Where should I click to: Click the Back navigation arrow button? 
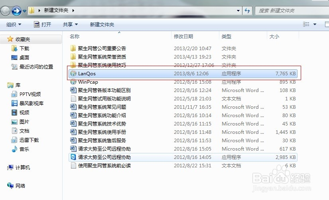point(5,11)
